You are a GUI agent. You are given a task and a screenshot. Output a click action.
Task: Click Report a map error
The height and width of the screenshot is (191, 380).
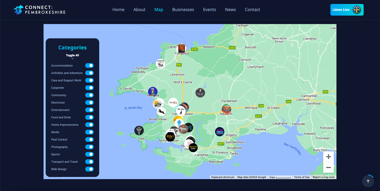[x=324, y=177]
